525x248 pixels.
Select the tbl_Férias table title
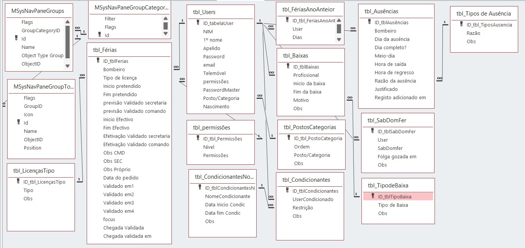(105, 50)
